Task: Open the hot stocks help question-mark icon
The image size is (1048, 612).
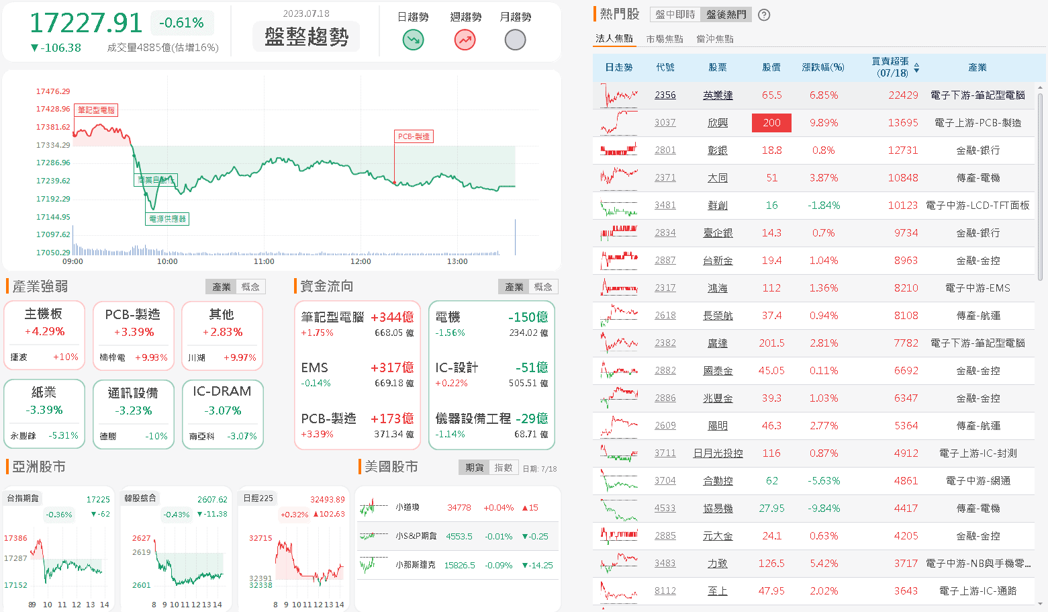Action: click(x=764, y=15)
